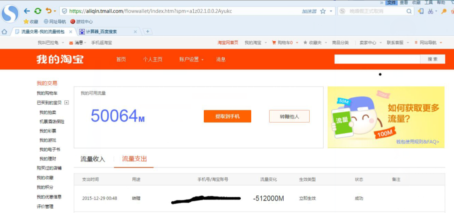
Task: Collapse the 已买到的宝贝 expander icon
Action: pos(66,102)
